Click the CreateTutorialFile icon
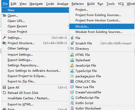The width and height of the screenshot is (135, 110). click(x=72, y=92)
